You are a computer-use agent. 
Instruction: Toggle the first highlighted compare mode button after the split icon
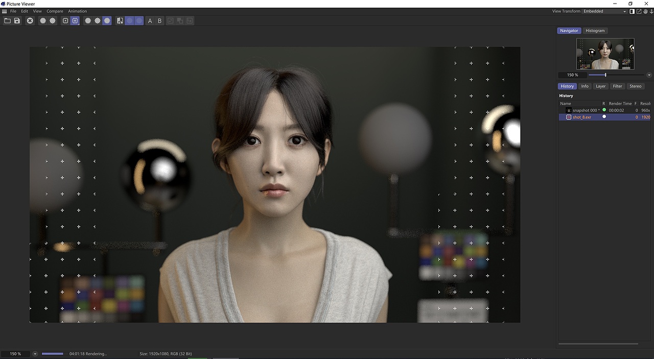point(130,21)
